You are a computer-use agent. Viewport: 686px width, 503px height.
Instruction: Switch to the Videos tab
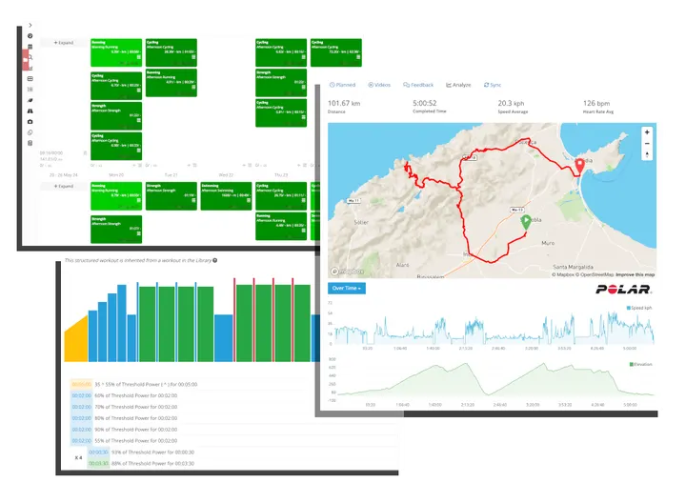point(379,85)
